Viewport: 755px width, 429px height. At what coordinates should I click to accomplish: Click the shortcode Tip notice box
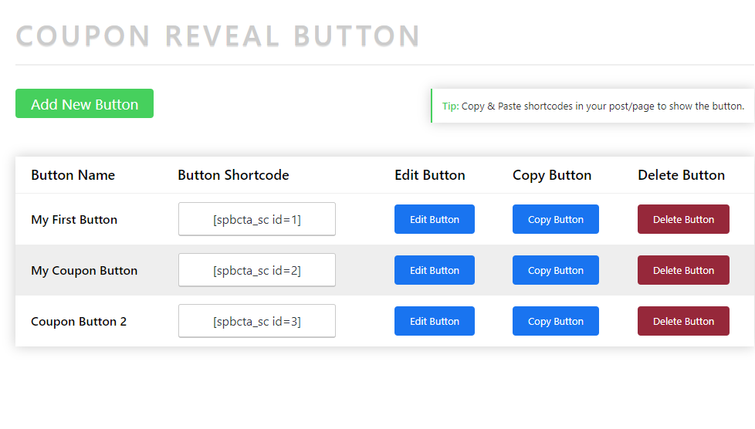click(x=592, y=106)
